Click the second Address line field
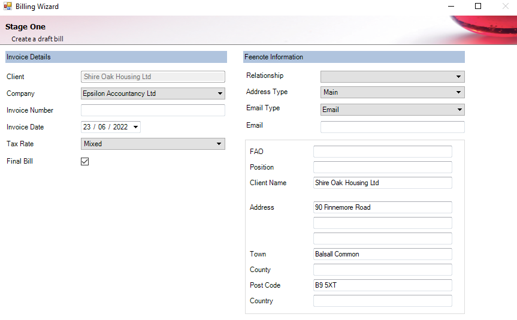The height and width of the screenshot is (320, 517). point(382,223)
